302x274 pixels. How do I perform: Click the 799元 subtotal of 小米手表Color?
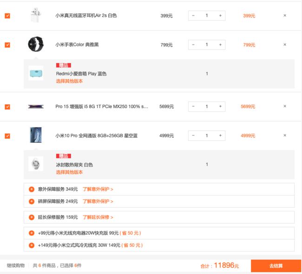[x=249, y=45]
